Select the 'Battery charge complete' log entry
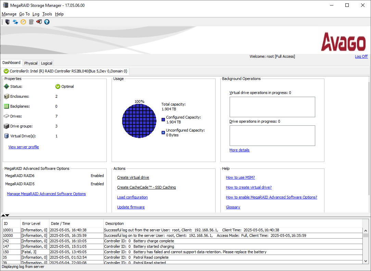This screenshot has height=271, width=371. tap(182, 241)
